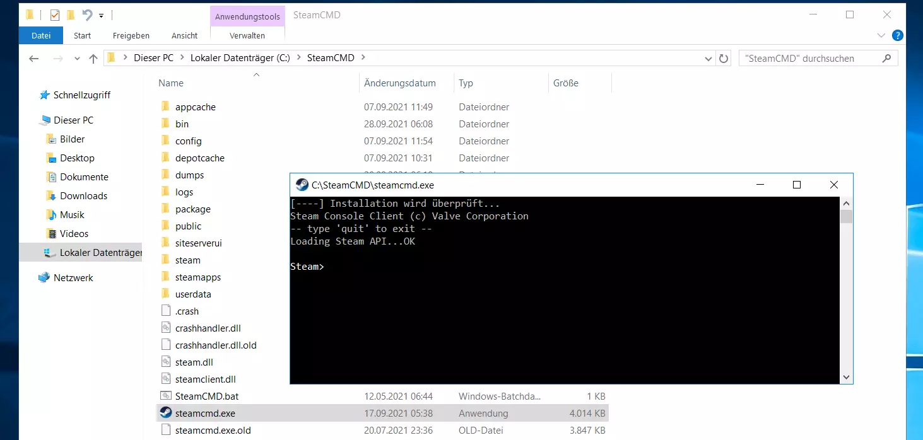The height and width of the screenshot is (440, 923).
Task: Select Dieser PC in the navigation pane
Action: (73, 120)
